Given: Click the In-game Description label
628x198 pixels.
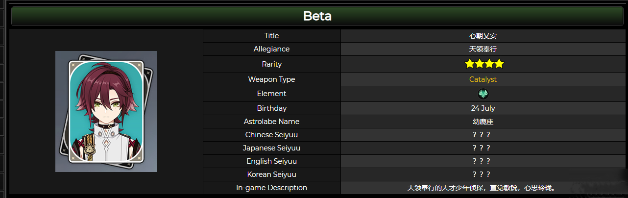Looking at the screenshot, I should pos(271,188).
